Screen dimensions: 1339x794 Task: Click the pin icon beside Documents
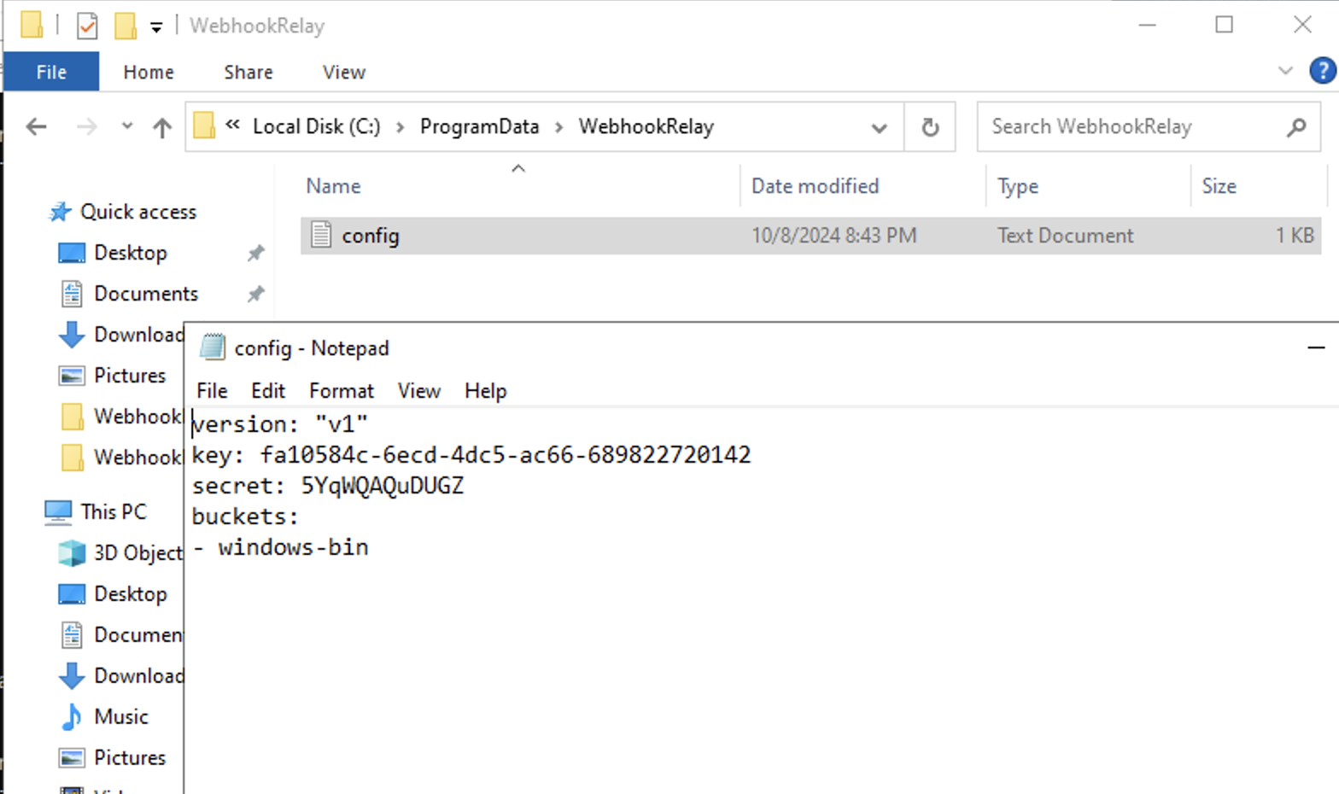pyautogui.click(x=255, y=294)
